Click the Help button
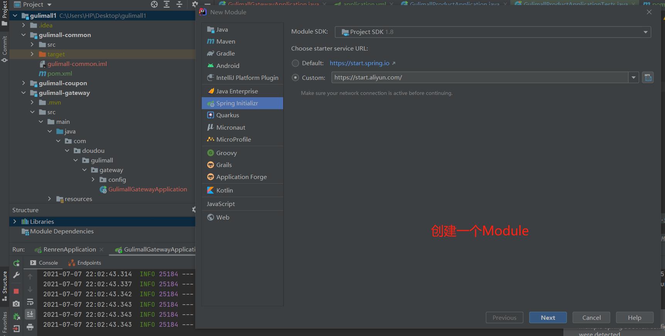Screen dimensions: 665x336 pyautogui.click(x=635, y=317)
